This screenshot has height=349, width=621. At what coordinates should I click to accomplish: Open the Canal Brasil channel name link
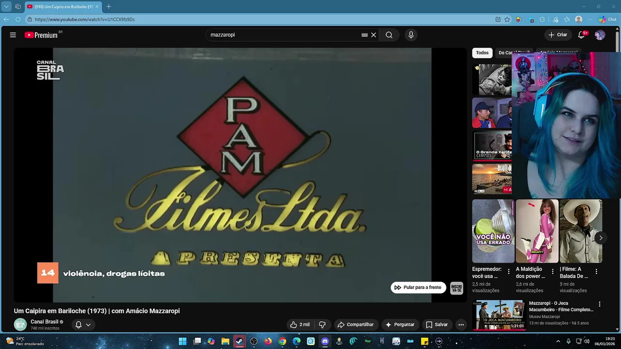pyautogui.click(x=44, y=322)
